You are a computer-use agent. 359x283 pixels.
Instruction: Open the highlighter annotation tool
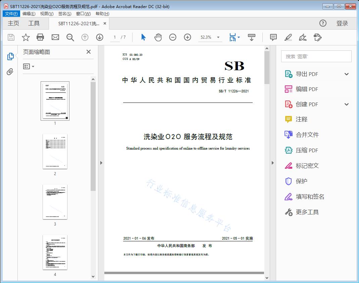click(288, 37)
